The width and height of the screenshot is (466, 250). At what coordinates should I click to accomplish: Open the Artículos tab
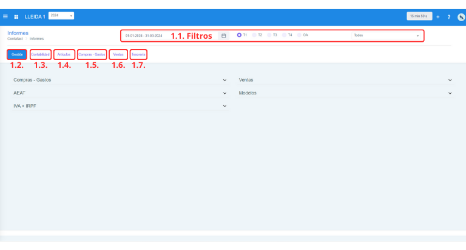click(64, 54)
